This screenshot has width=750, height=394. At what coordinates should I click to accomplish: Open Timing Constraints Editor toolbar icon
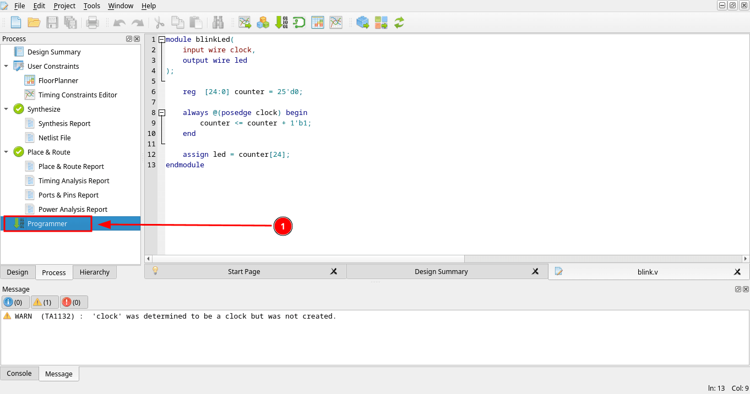[336, 23]
